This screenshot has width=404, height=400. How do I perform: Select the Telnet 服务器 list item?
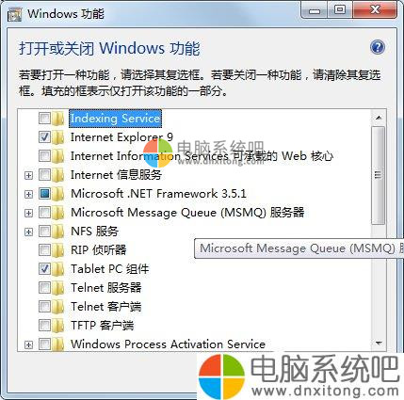pos(106,288)
